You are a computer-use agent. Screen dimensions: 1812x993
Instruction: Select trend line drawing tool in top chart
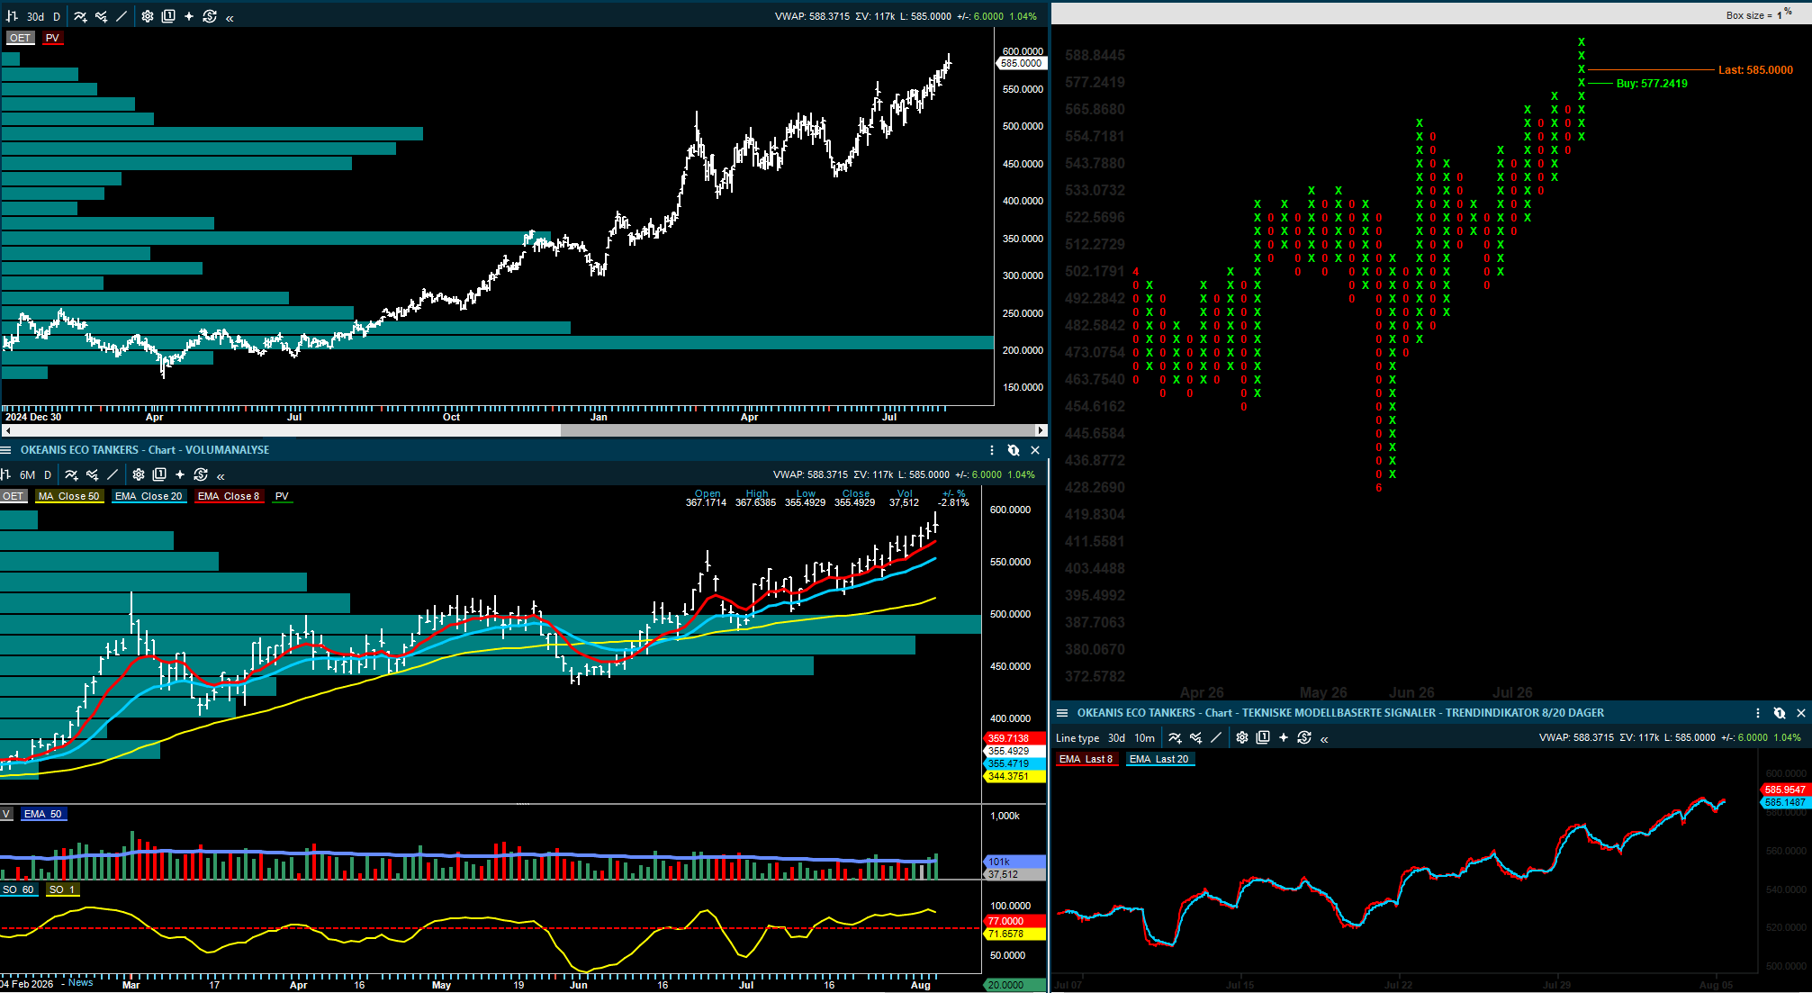coord(122,16)
